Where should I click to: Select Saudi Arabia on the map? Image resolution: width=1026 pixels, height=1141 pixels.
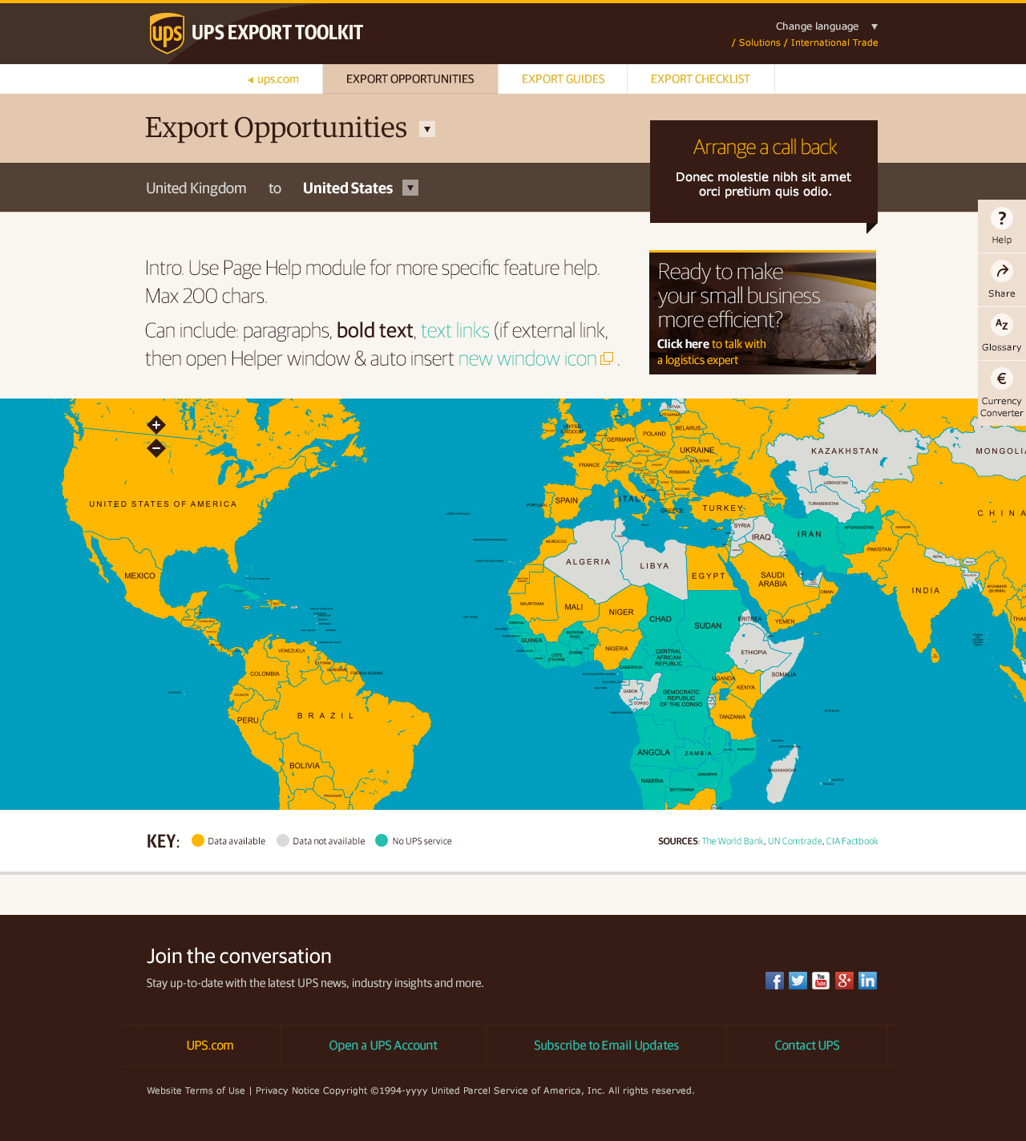point(773,580)
